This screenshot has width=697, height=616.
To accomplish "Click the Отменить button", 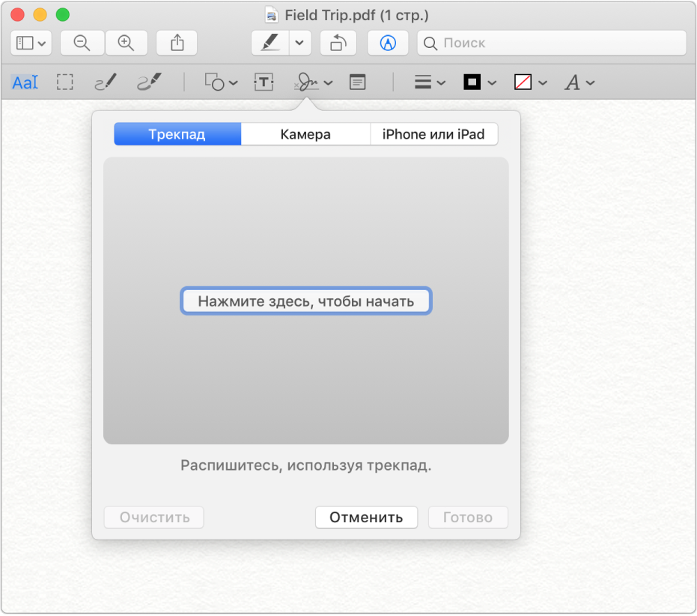I will pyautogui.click(x=366, y=517).
